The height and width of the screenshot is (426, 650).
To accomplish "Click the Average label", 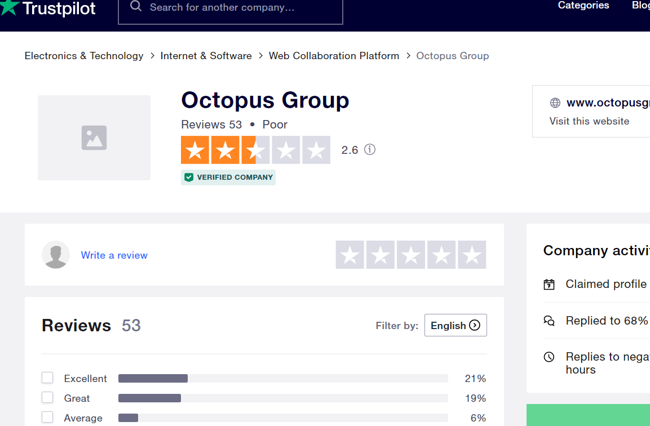I will click(x=83, y=418).
